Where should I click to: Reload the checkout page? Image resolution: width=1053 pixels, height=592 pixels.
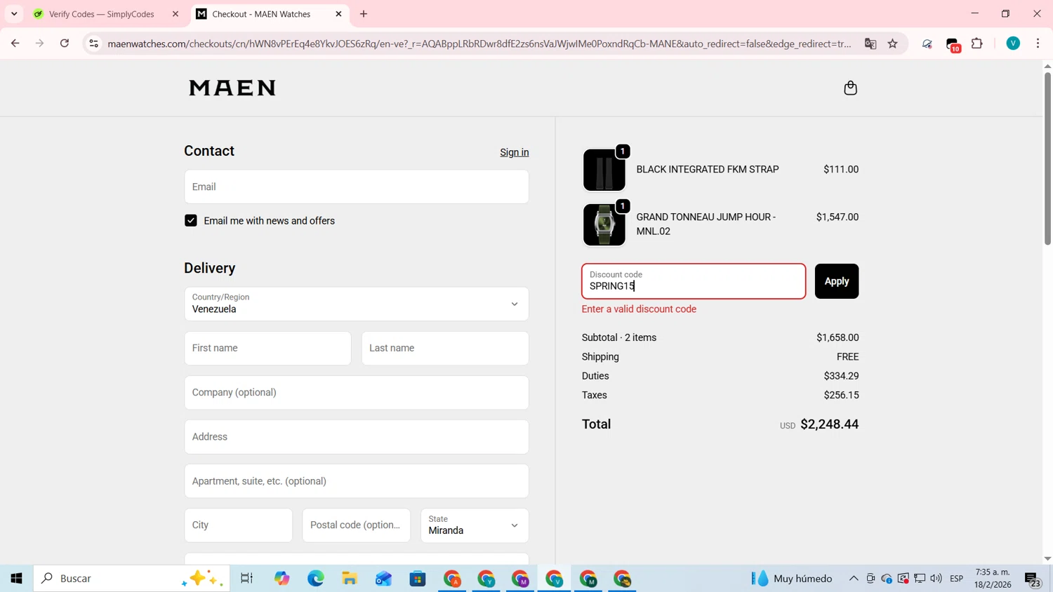65,43
